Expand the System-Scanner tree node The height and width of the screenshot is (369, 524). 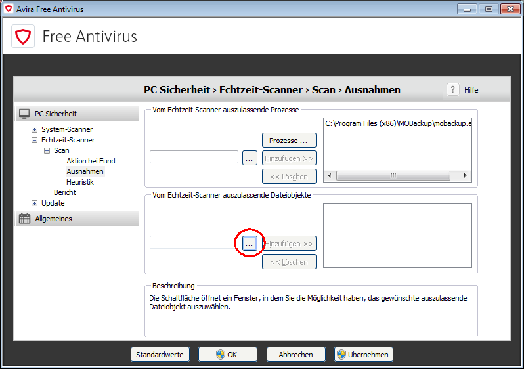(x=34, y=129)
